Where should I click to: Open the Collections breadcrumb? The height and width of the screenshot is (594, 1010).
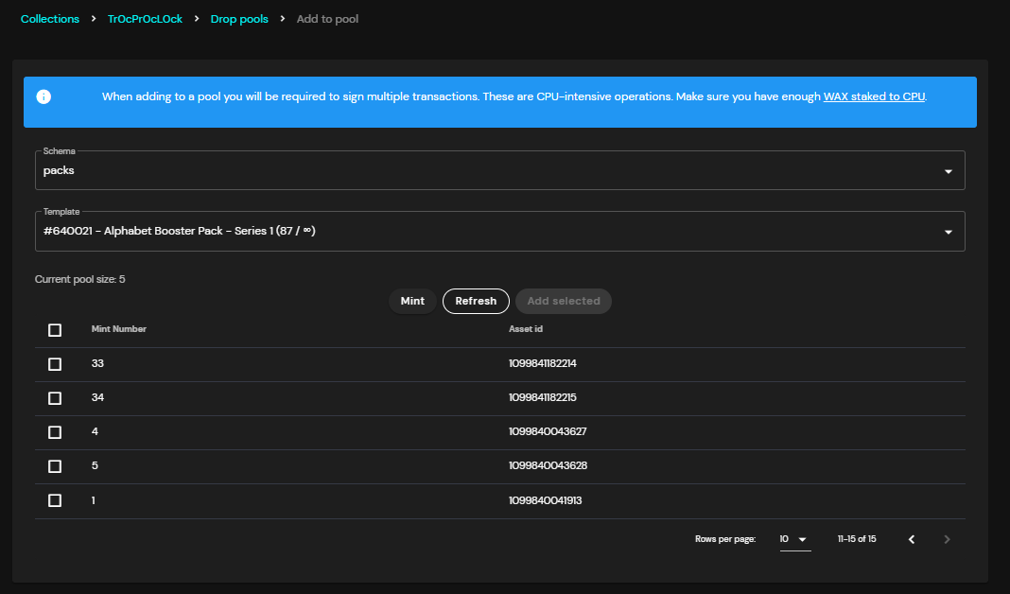pyautogui.click(x=49, y=19)
